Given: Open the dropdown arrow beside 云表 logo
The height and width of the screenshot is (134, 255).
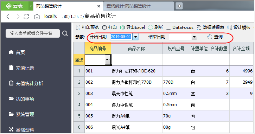Looking at the screenshot, I should pos(31,6).
